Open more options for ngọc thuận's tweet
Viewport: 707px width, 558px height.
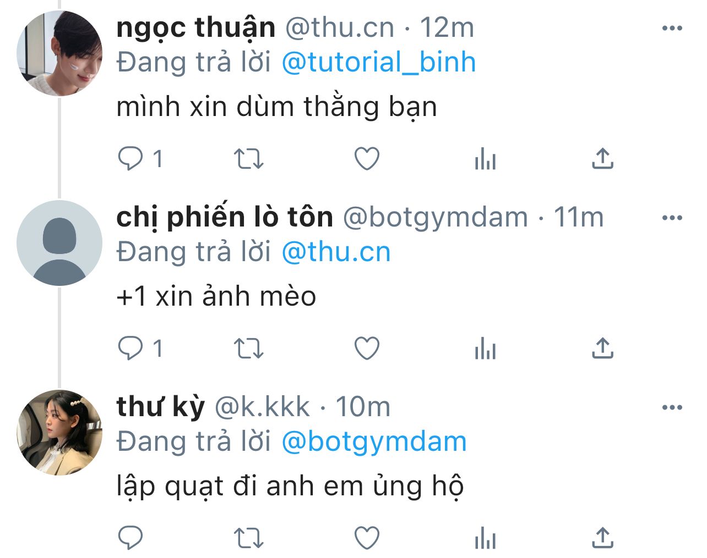672,29
